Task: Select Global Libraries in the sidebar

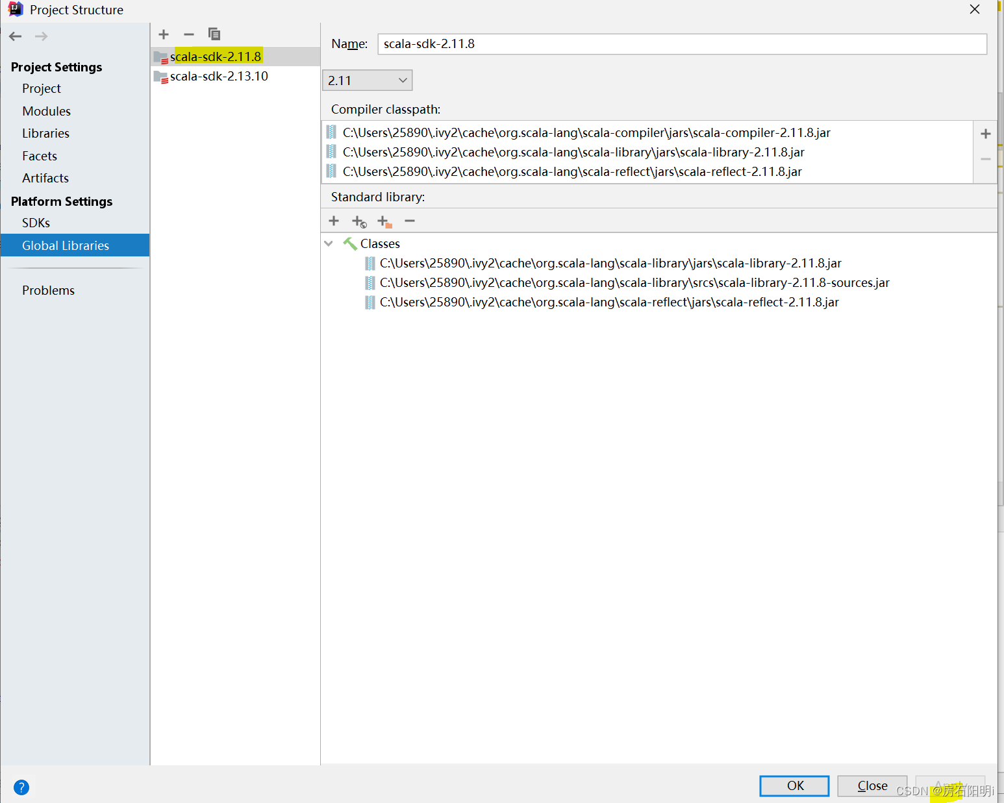Action: coord(65,245)
